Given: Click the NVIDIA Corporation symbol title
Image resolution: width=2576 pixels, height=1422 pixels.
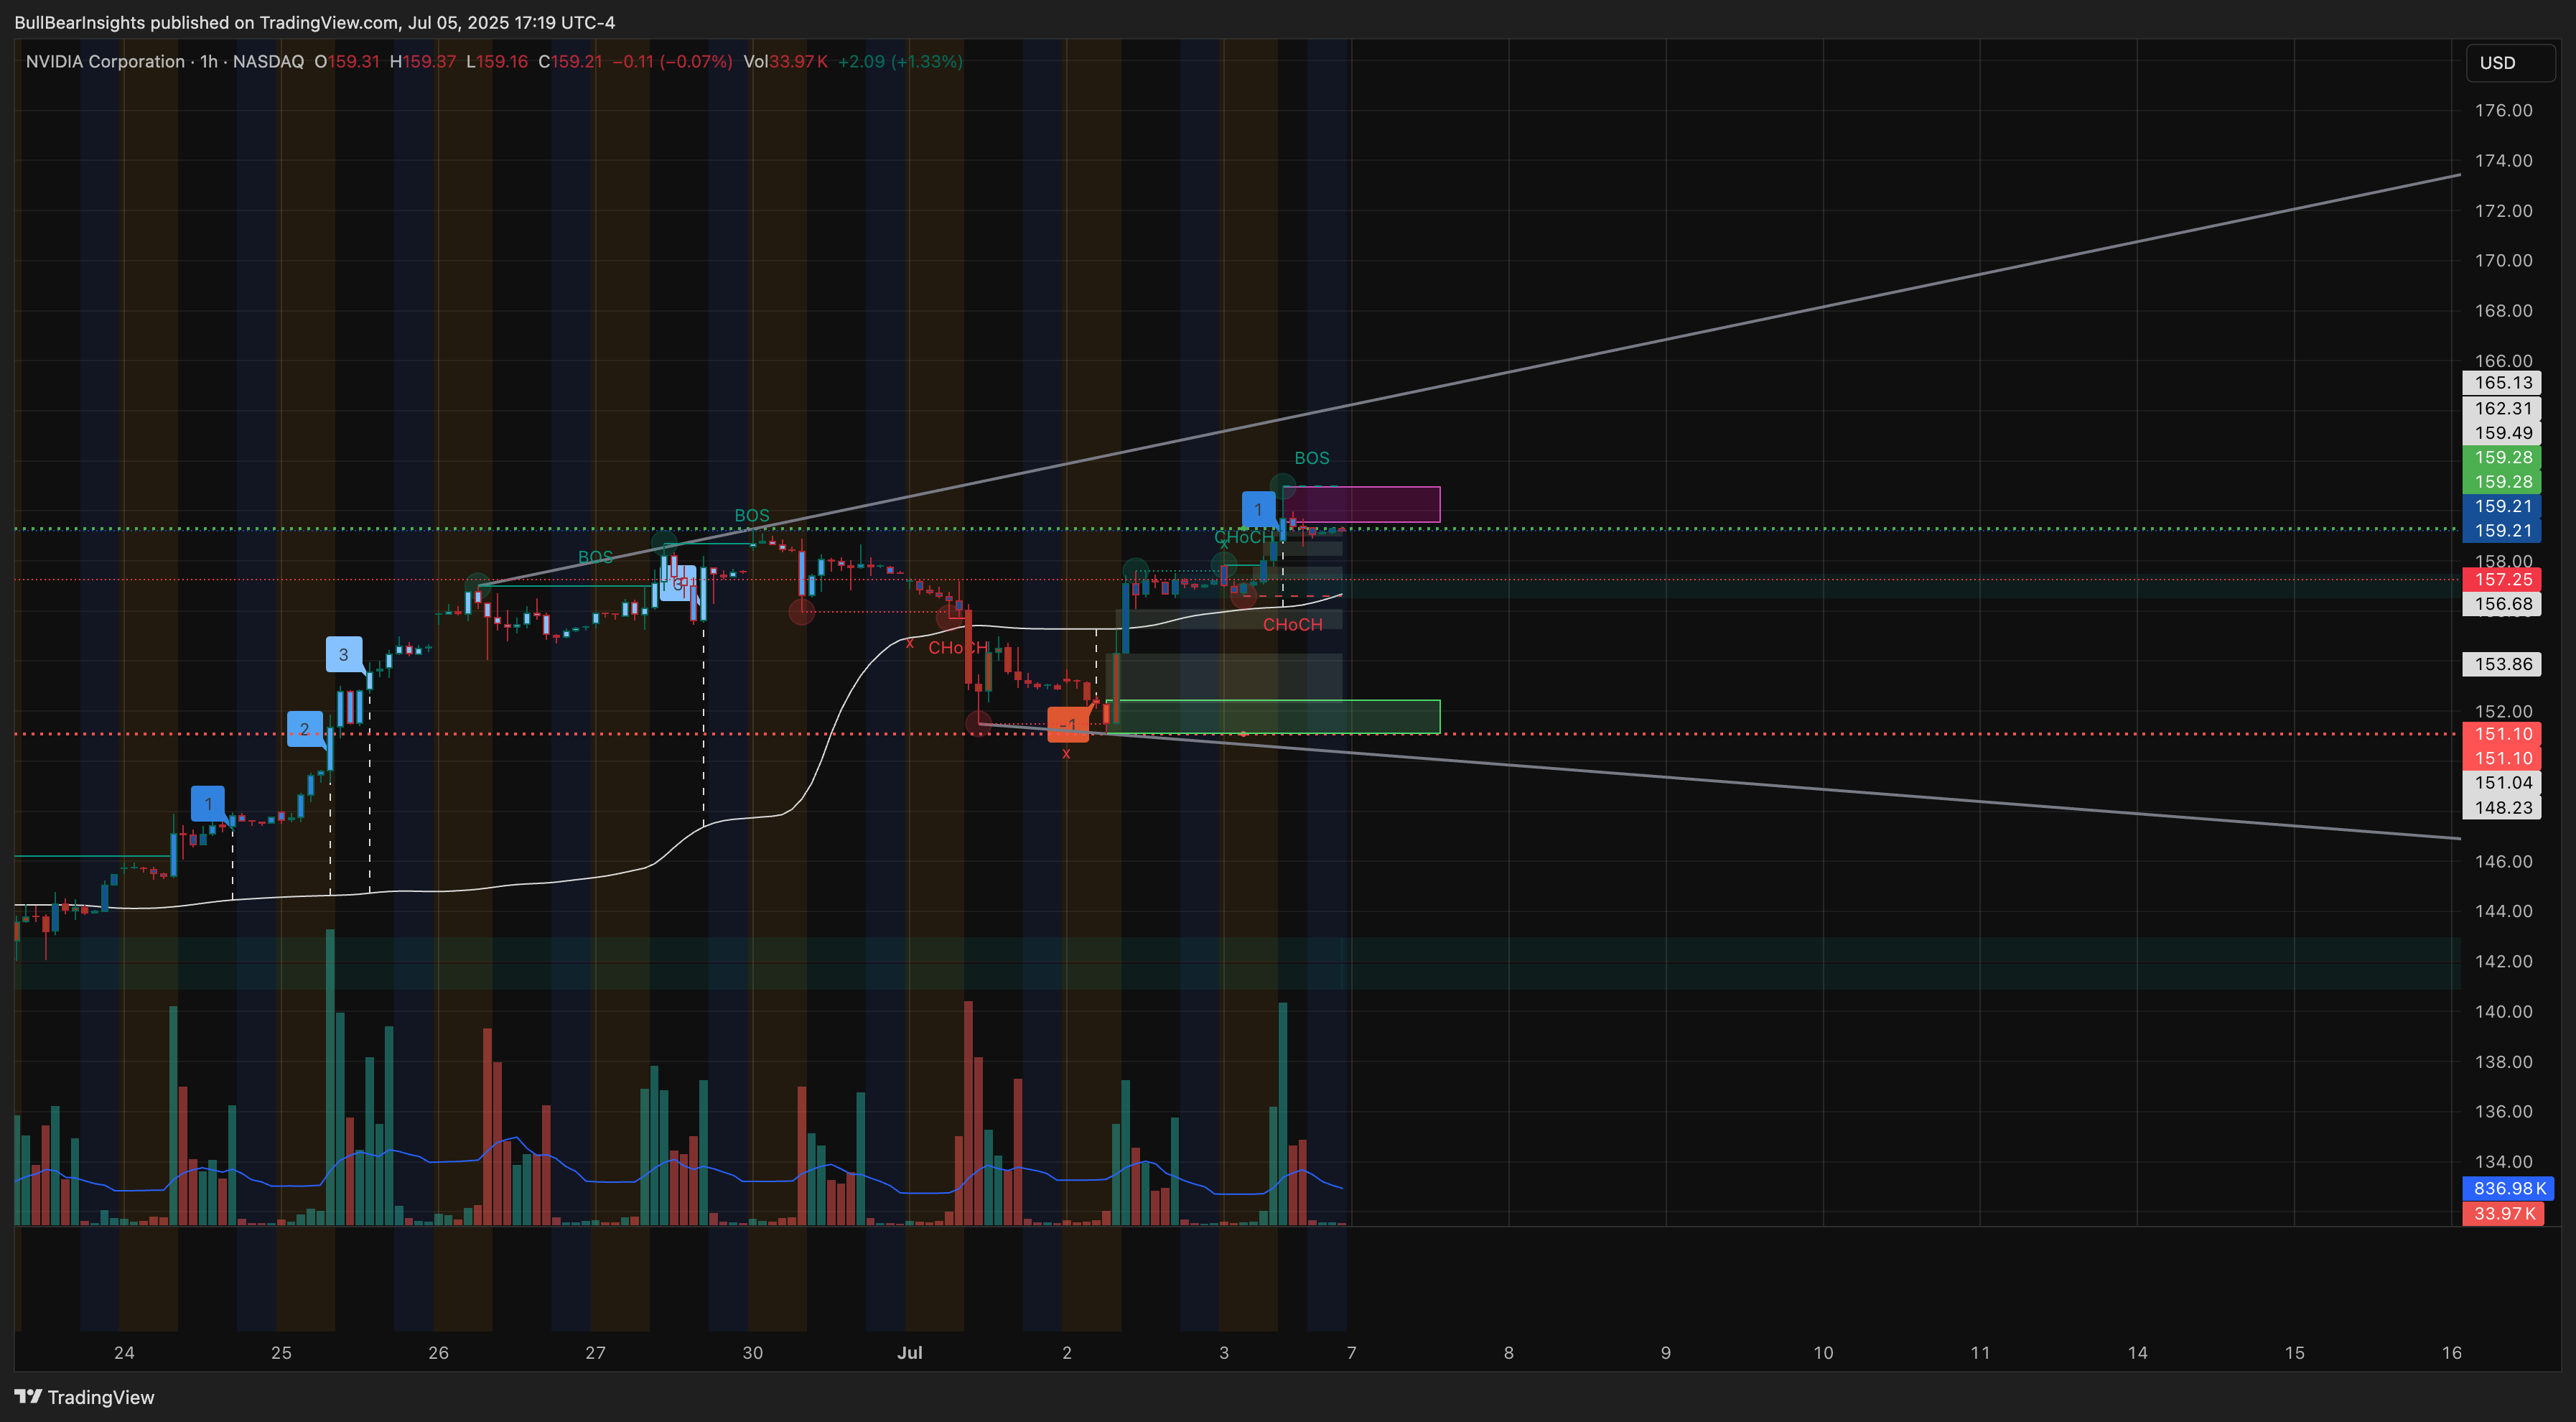Looking at the screenshot, I should coord(105,61).
